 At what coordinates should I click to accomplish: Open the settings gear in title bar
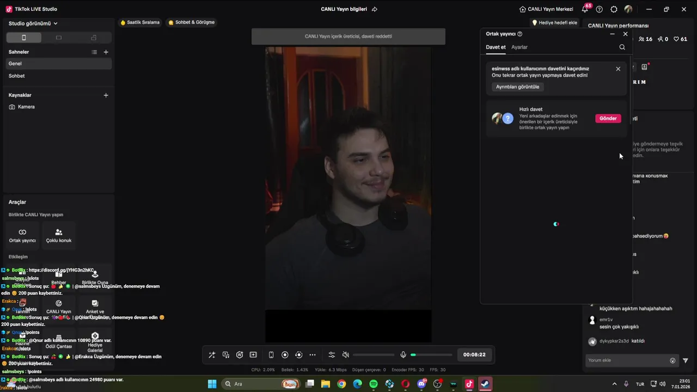(x=614, y=9)
